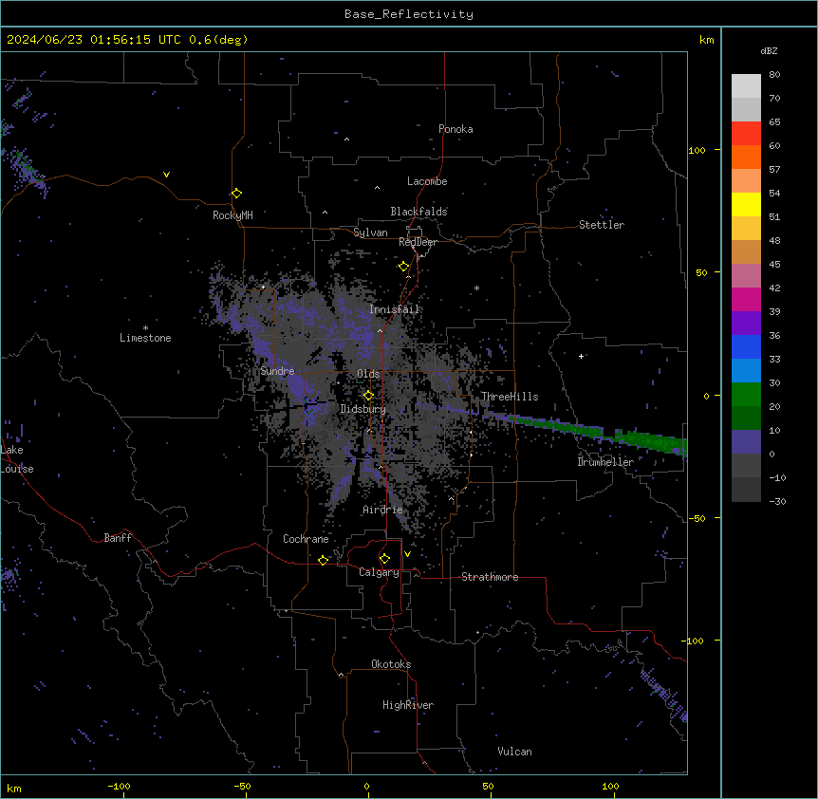Image resolution: width=818 pixels, height=799 pixels.
Task: Click the Lacombe city label
Action: point(427,181)
